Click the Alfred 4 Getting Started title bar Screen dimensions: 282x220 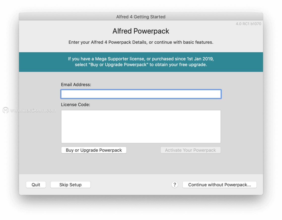point(141,17)
